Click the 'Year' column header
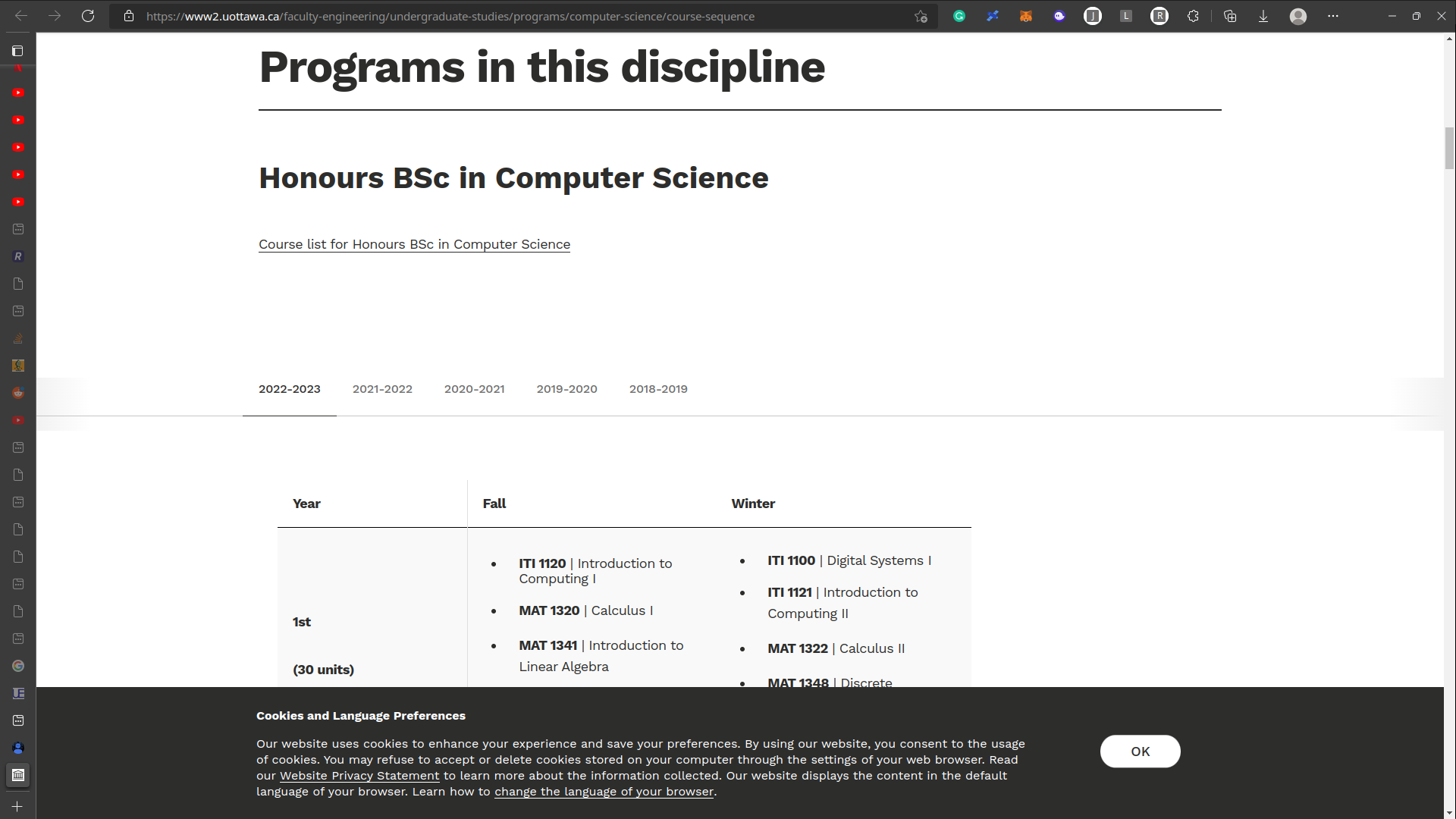The height and width of the screenshot is (819, 1456). pyautogui.click(x=306, y=504)
